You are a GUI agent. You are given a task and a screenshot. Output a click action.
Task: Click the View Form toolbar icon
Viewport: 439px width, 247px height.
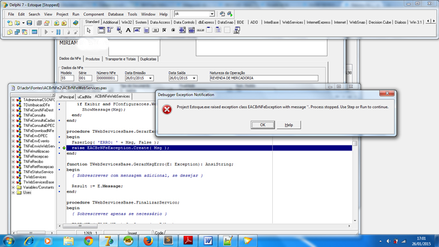click(x=17, y=32)
